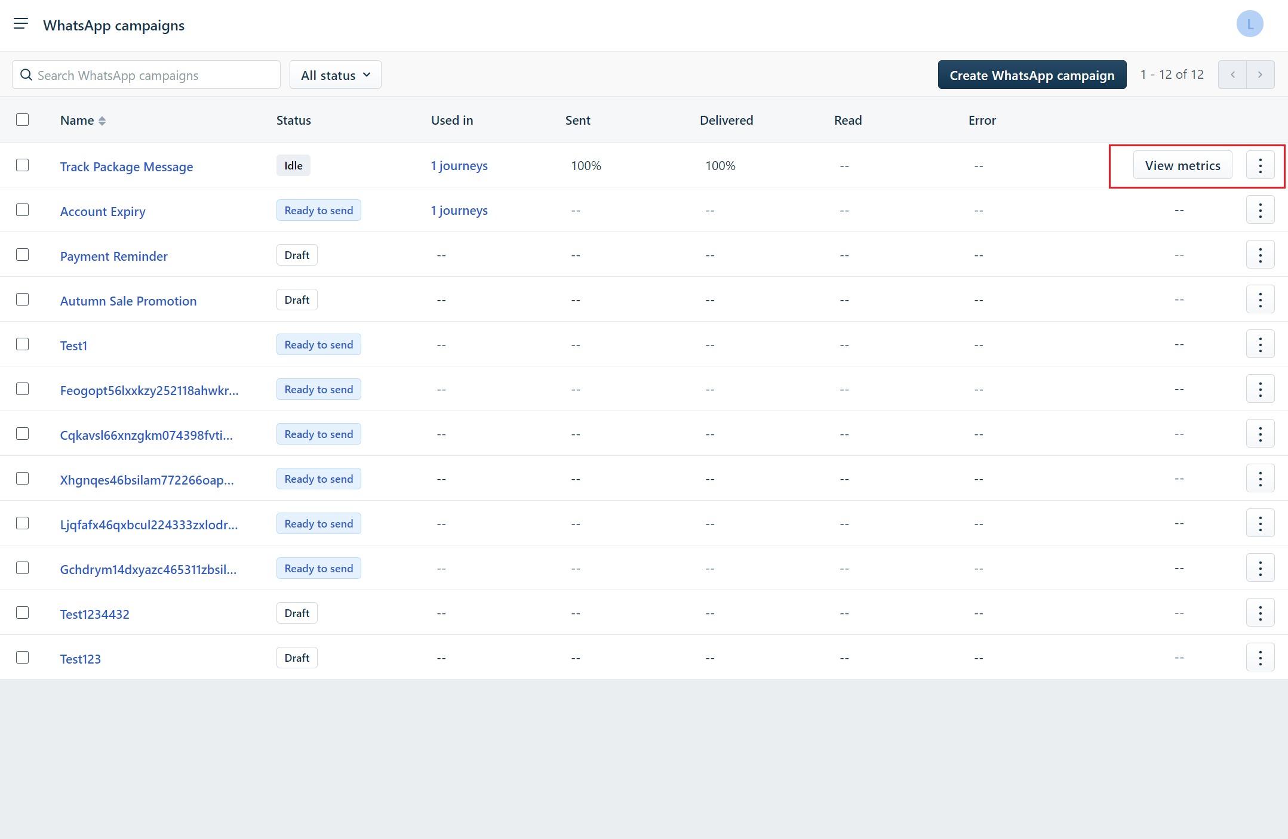The image size is (1288, 839).
Task: Expand the All status filter dropdown
Action: [x=335, y=75]
